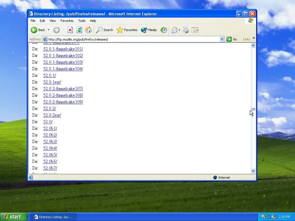Click the Forward arrow icon

56,30
